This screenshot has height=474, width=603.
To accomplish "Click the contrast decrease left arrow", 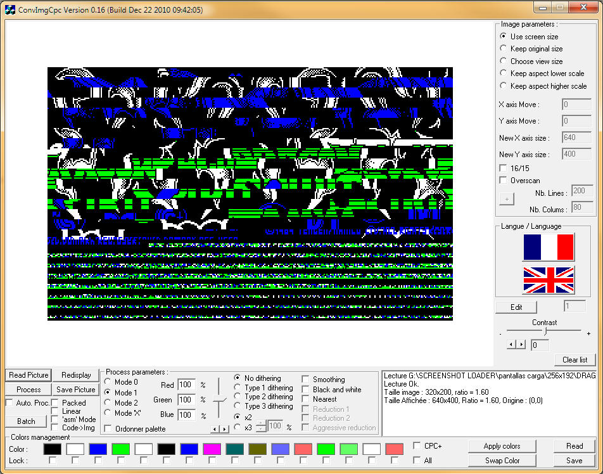I will 512,344.
